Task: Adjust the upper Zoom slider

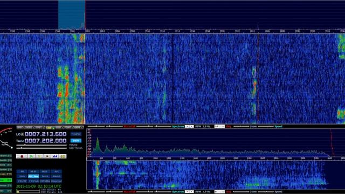Action: pyautogui.click(x=241, y=127)
